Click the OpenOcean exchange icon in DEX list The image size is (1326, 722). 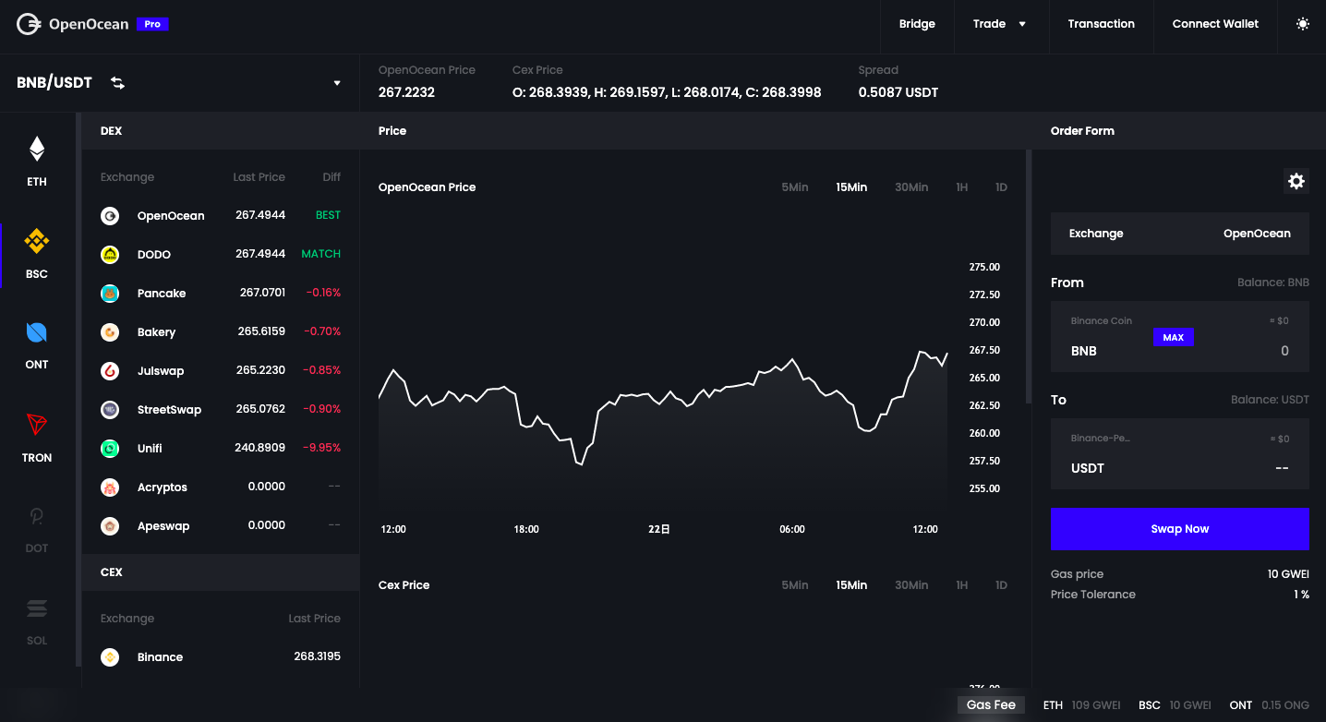pos(110,216)
